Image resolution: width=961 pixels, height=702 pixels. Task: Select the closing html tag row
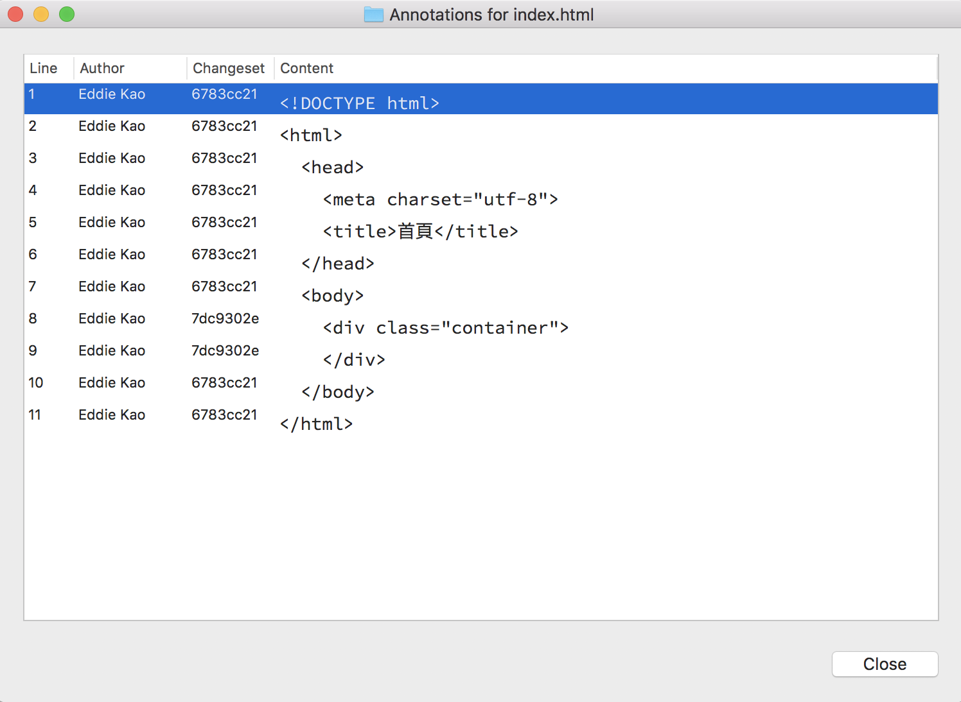pyautogui.click(x=316, y=424)
